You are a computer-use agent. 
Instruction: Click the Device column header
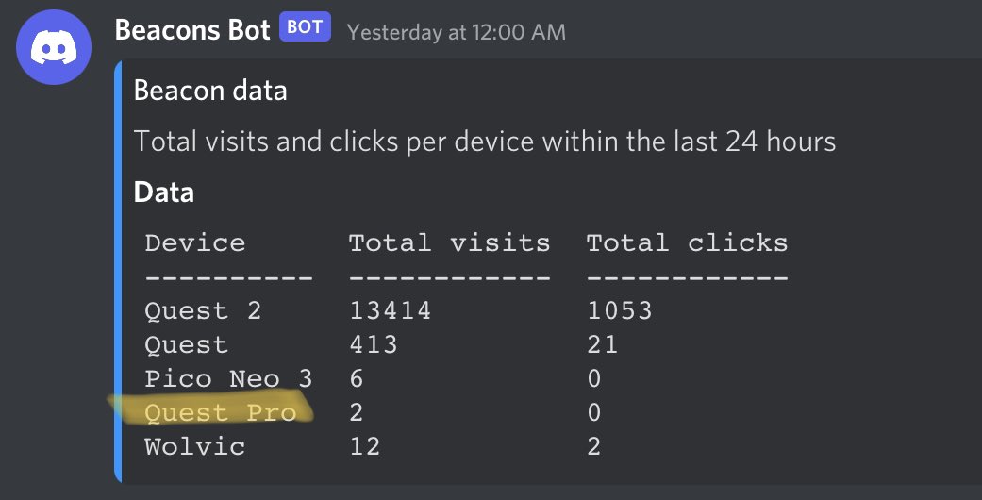[x=194, y=243]
